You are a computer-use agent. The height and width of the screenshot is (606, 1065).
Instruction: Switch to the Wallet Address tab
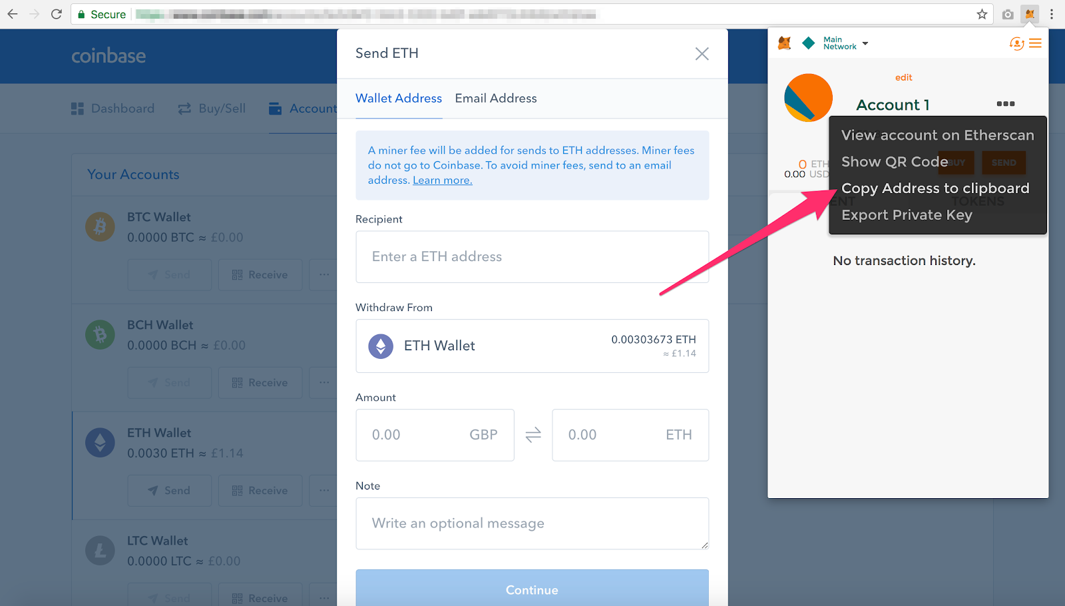[x=399, y=99]
